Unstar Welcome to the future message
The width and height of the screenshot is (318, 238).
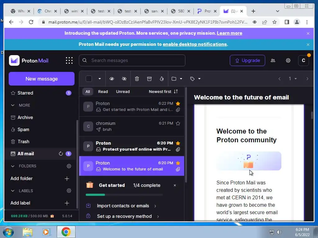[x=178, y=163]
